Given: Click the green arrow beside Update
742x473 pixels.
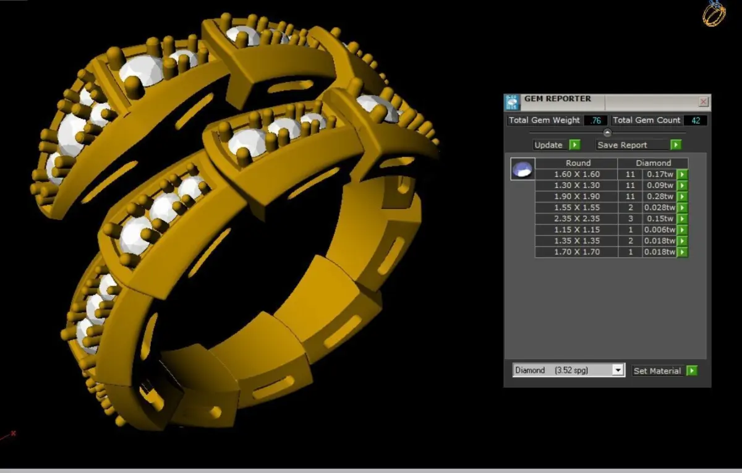Looking at the screenshot, I should click(574, 145).
